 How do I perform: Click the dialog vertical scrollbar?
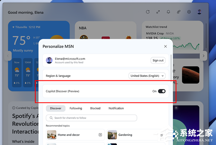click(x=171, y=67)
